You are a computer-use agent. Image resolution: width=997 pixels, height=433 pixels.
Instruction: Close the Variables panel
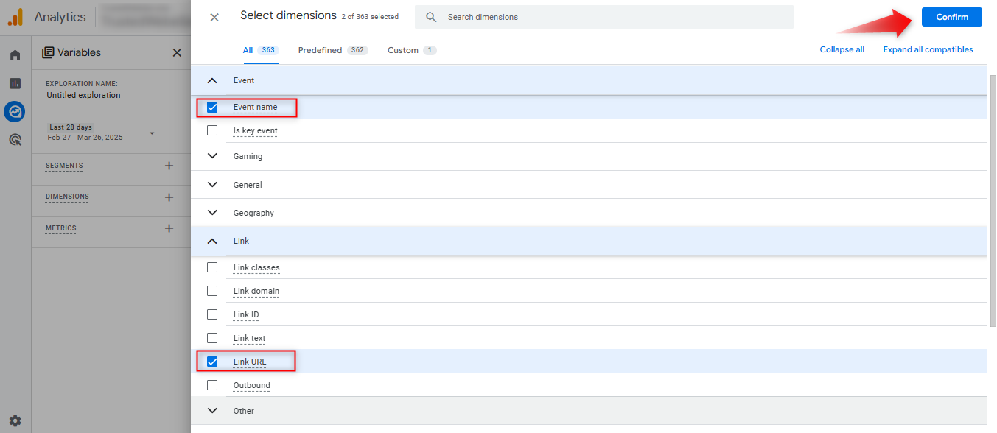(177, 52)
